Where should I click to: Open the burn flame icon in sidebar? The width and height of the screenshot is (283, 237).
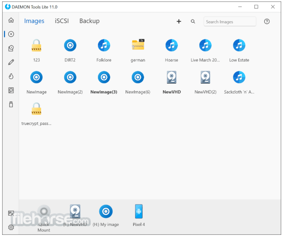tap(11, 76)
